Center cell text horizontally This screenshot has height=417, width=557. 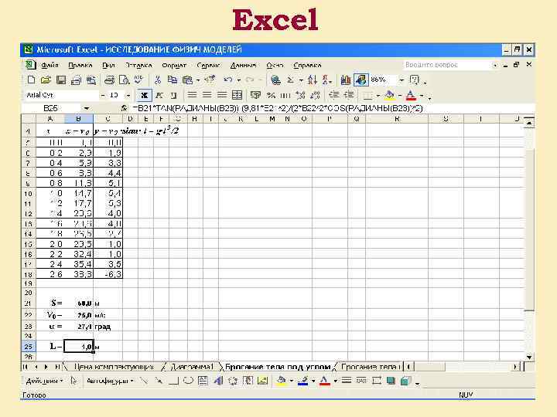(x=207, y=95)
